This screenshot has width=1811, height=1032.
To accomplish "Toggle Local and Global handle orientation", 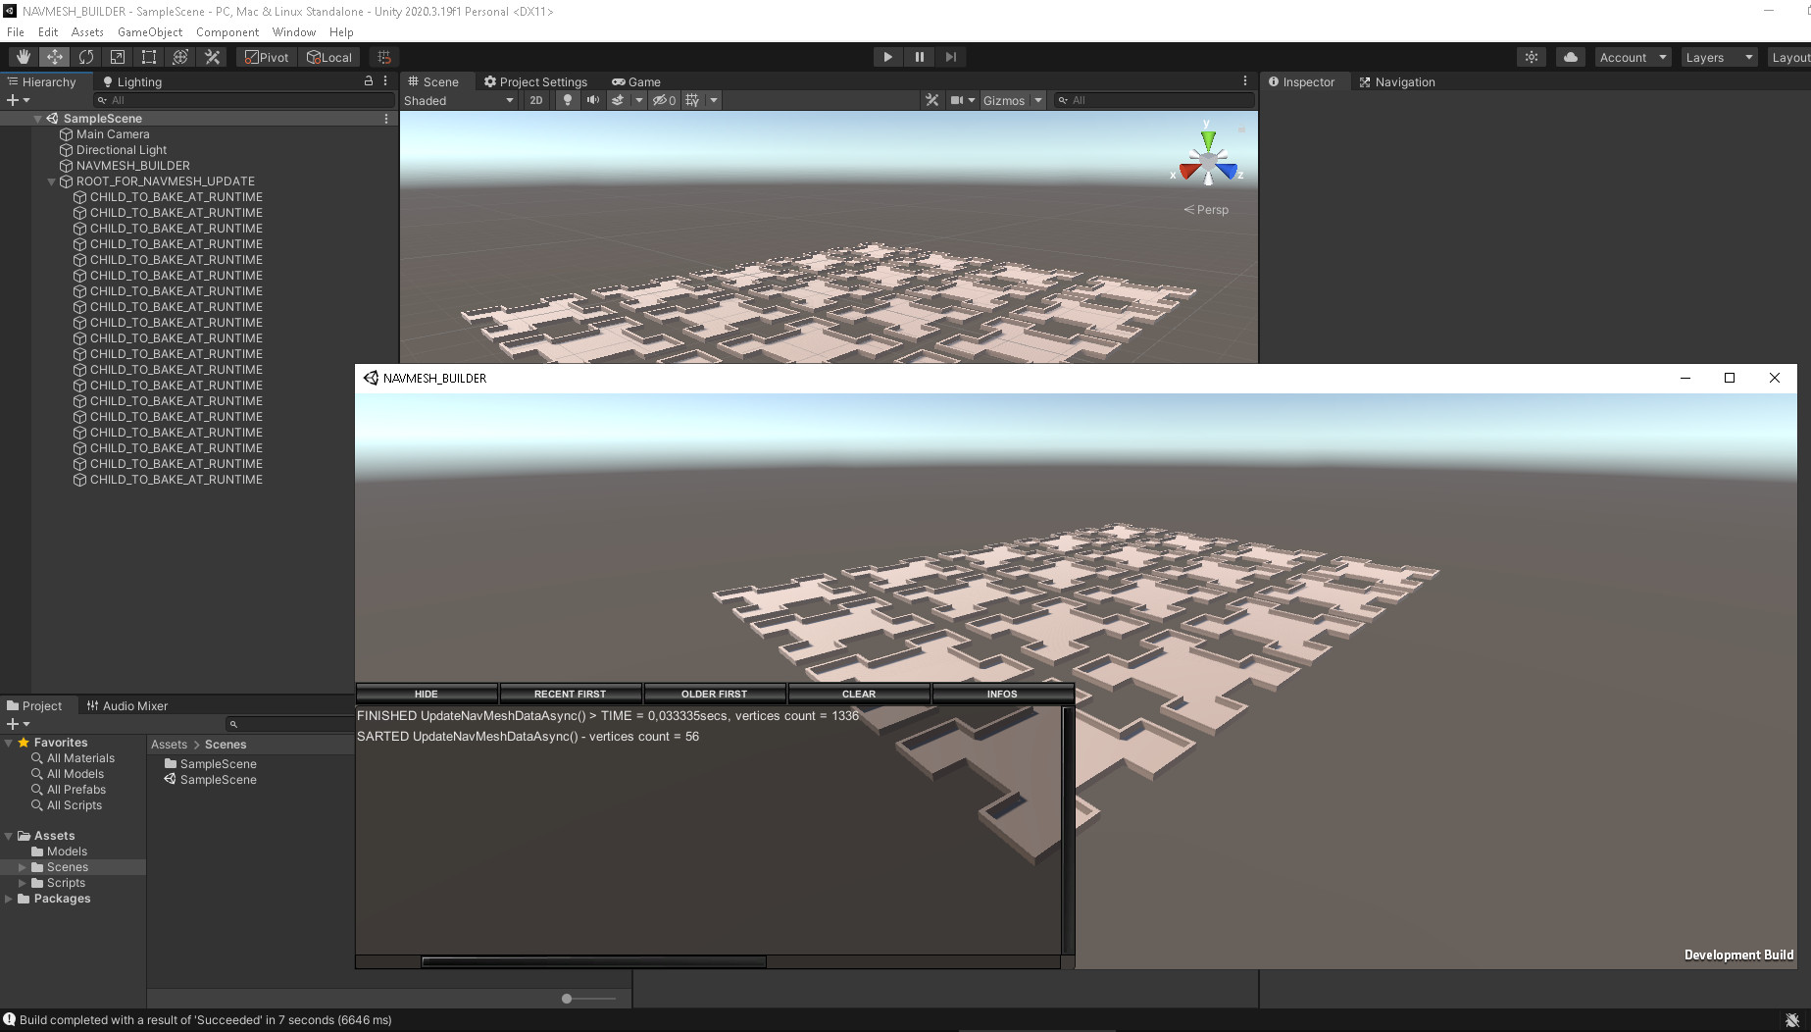I will pos(329,56).
